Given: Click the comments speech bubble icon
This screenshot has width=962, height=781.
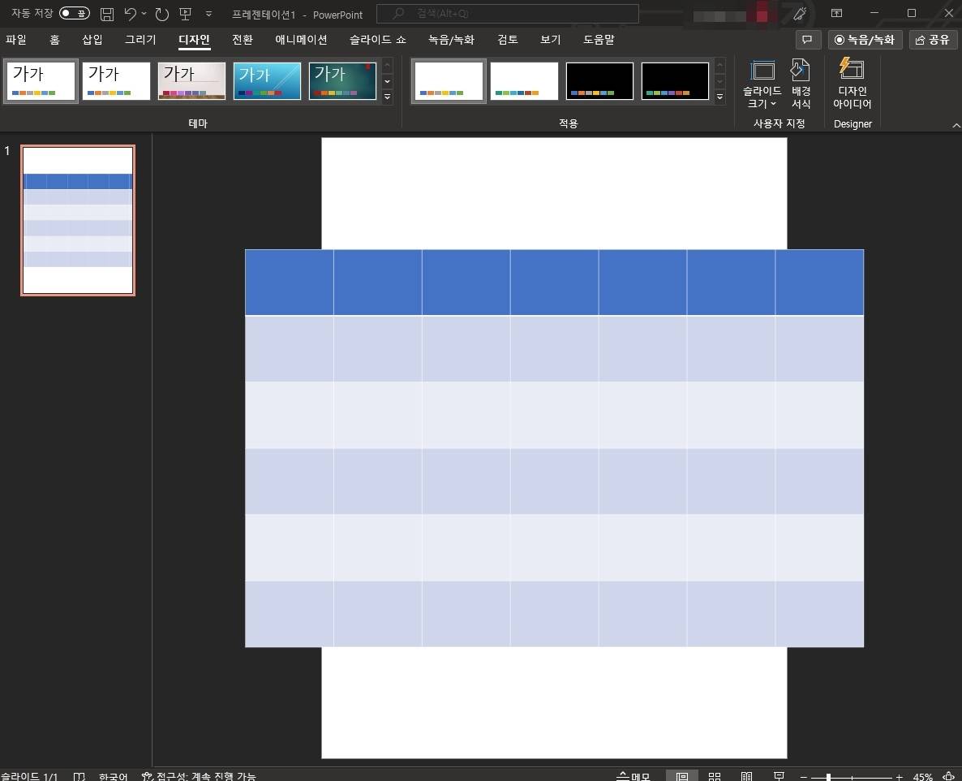Looking at the screenshot, I should [x=808, y=40].
